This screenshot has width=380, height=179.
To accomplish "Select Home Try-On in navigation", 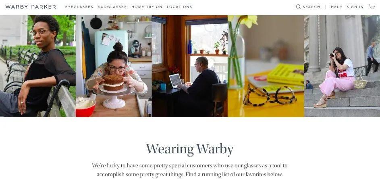I will (x=147, y=7).
